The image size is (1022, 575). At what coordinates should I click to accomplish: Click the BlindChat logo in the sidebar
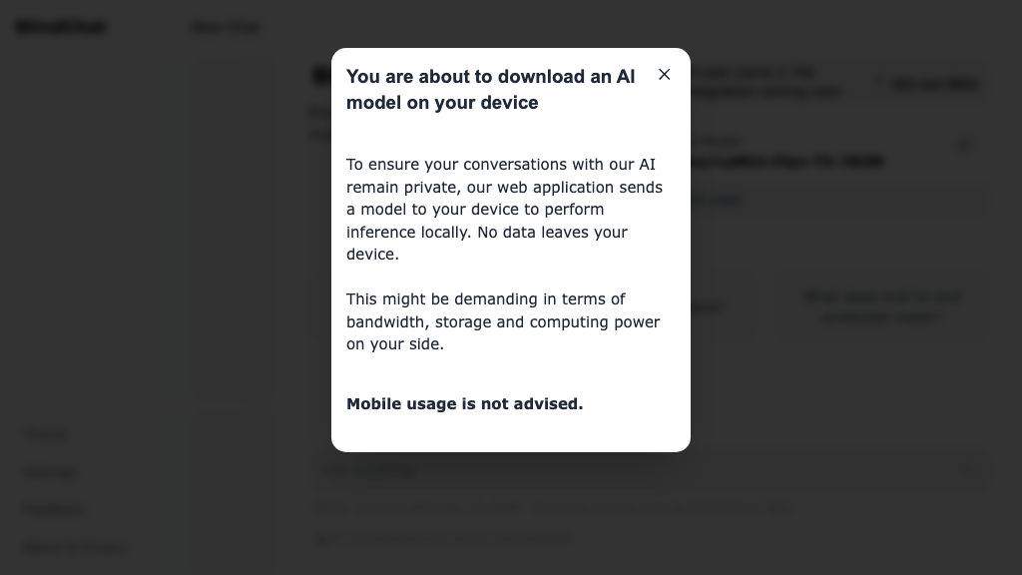click(61, 27)
